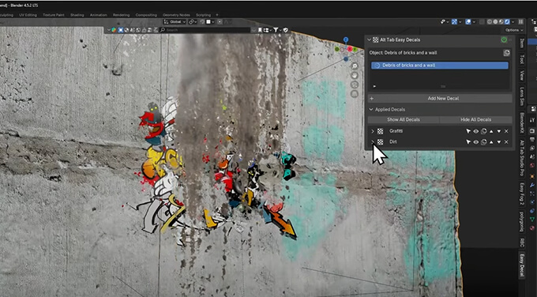
Task: Remove the Graffiti decal
Action: pos(506,131)
